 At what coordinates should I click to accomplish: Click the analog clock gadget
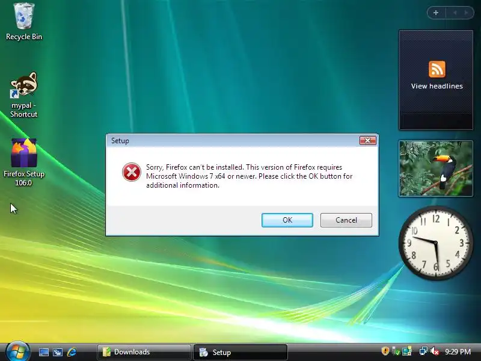435,243
